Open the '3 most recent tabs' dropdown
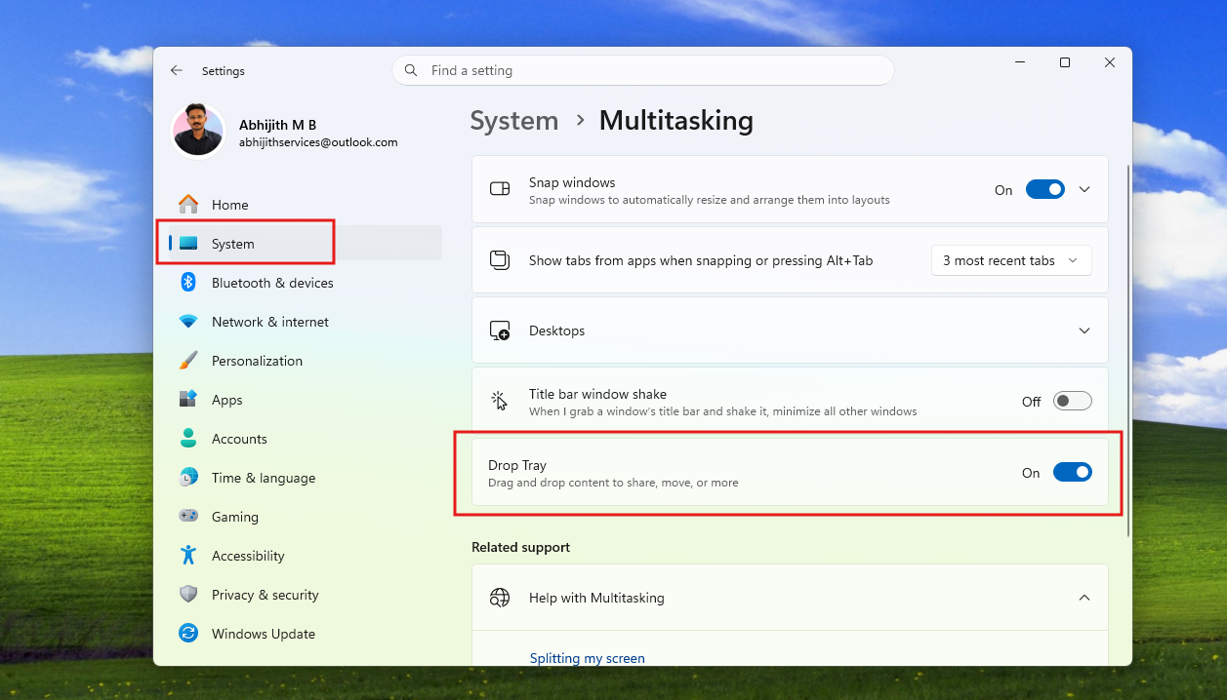The width and height of the screenshot is (1227, 700). tap(1010, 260)
